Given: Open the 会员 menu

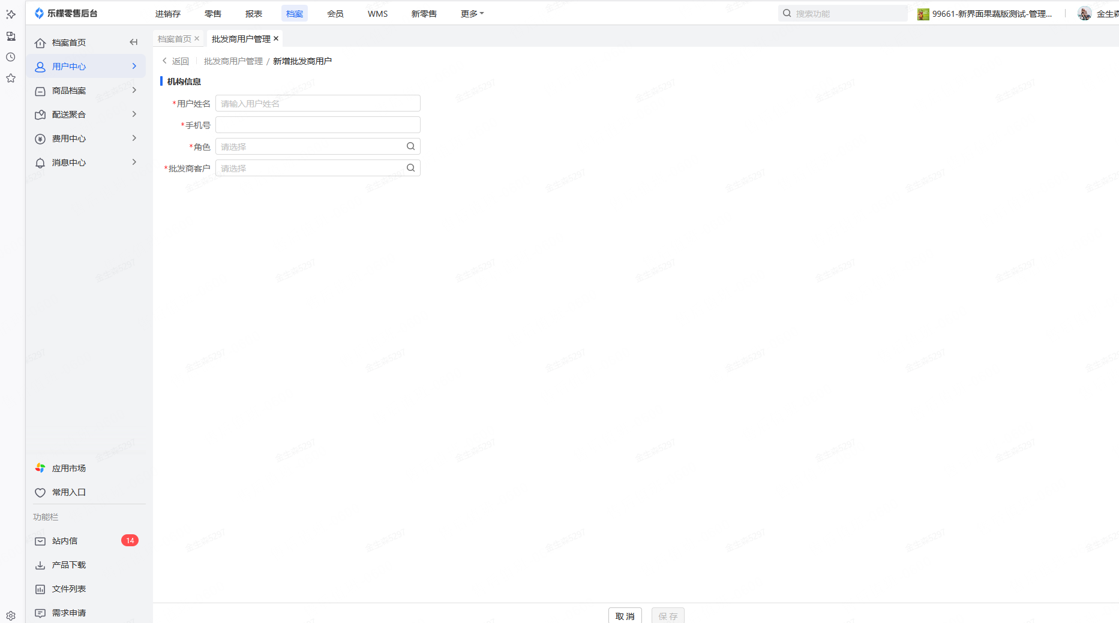Looking at the screenshot, I should 335,13.
